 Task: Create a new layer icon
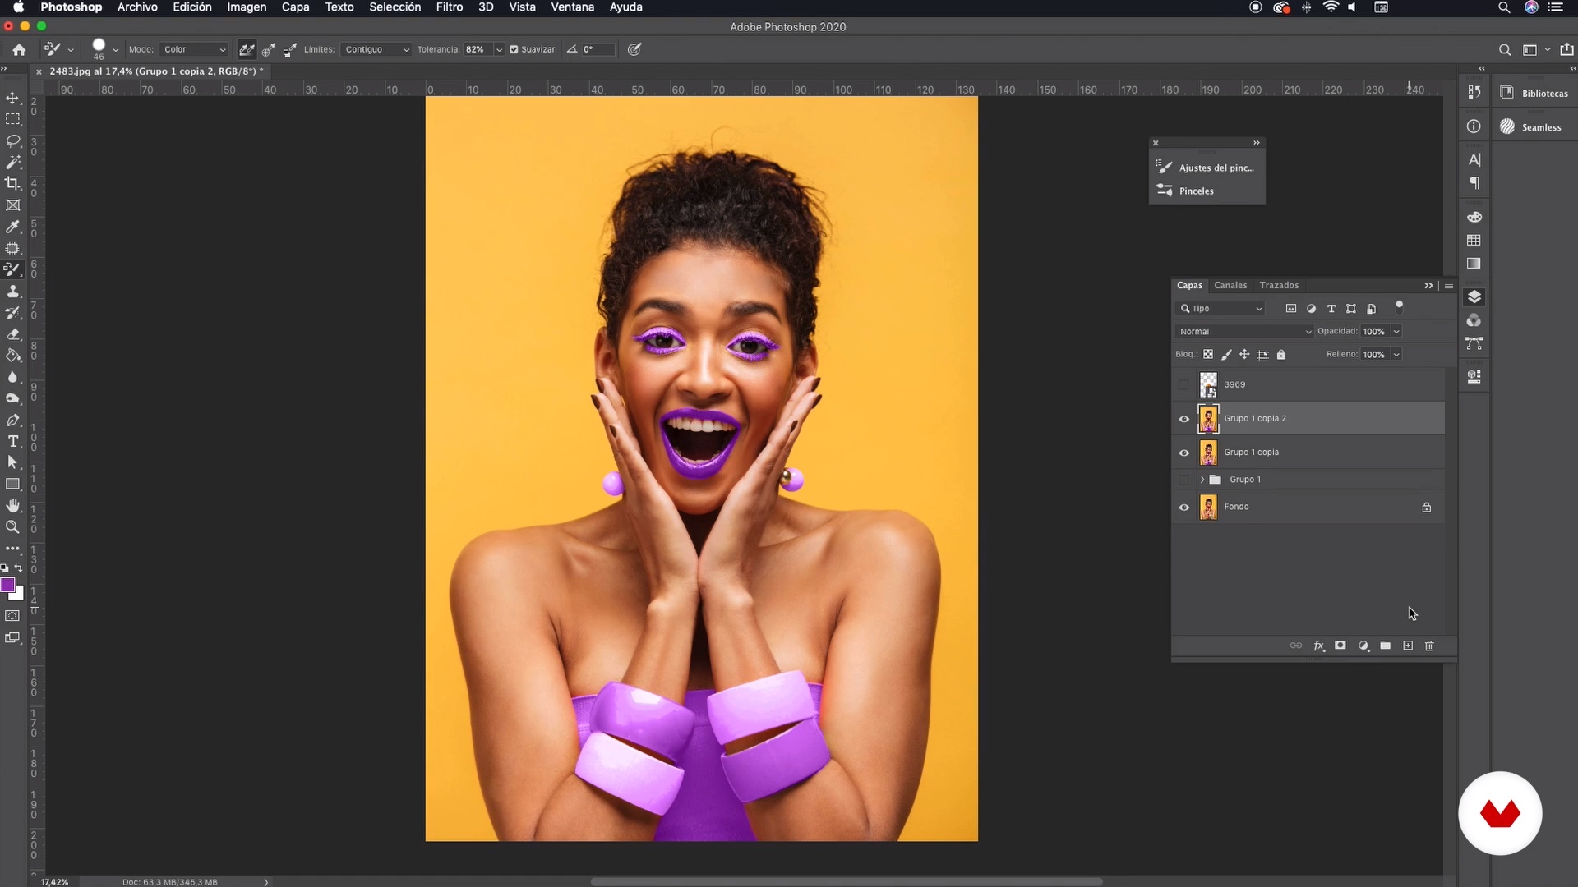point(1408,646)
